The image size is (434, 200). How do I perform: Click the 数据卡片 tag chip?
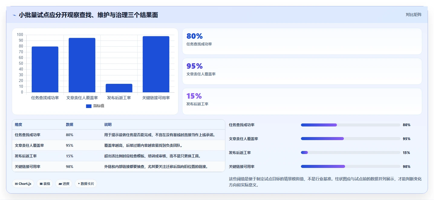86,184
